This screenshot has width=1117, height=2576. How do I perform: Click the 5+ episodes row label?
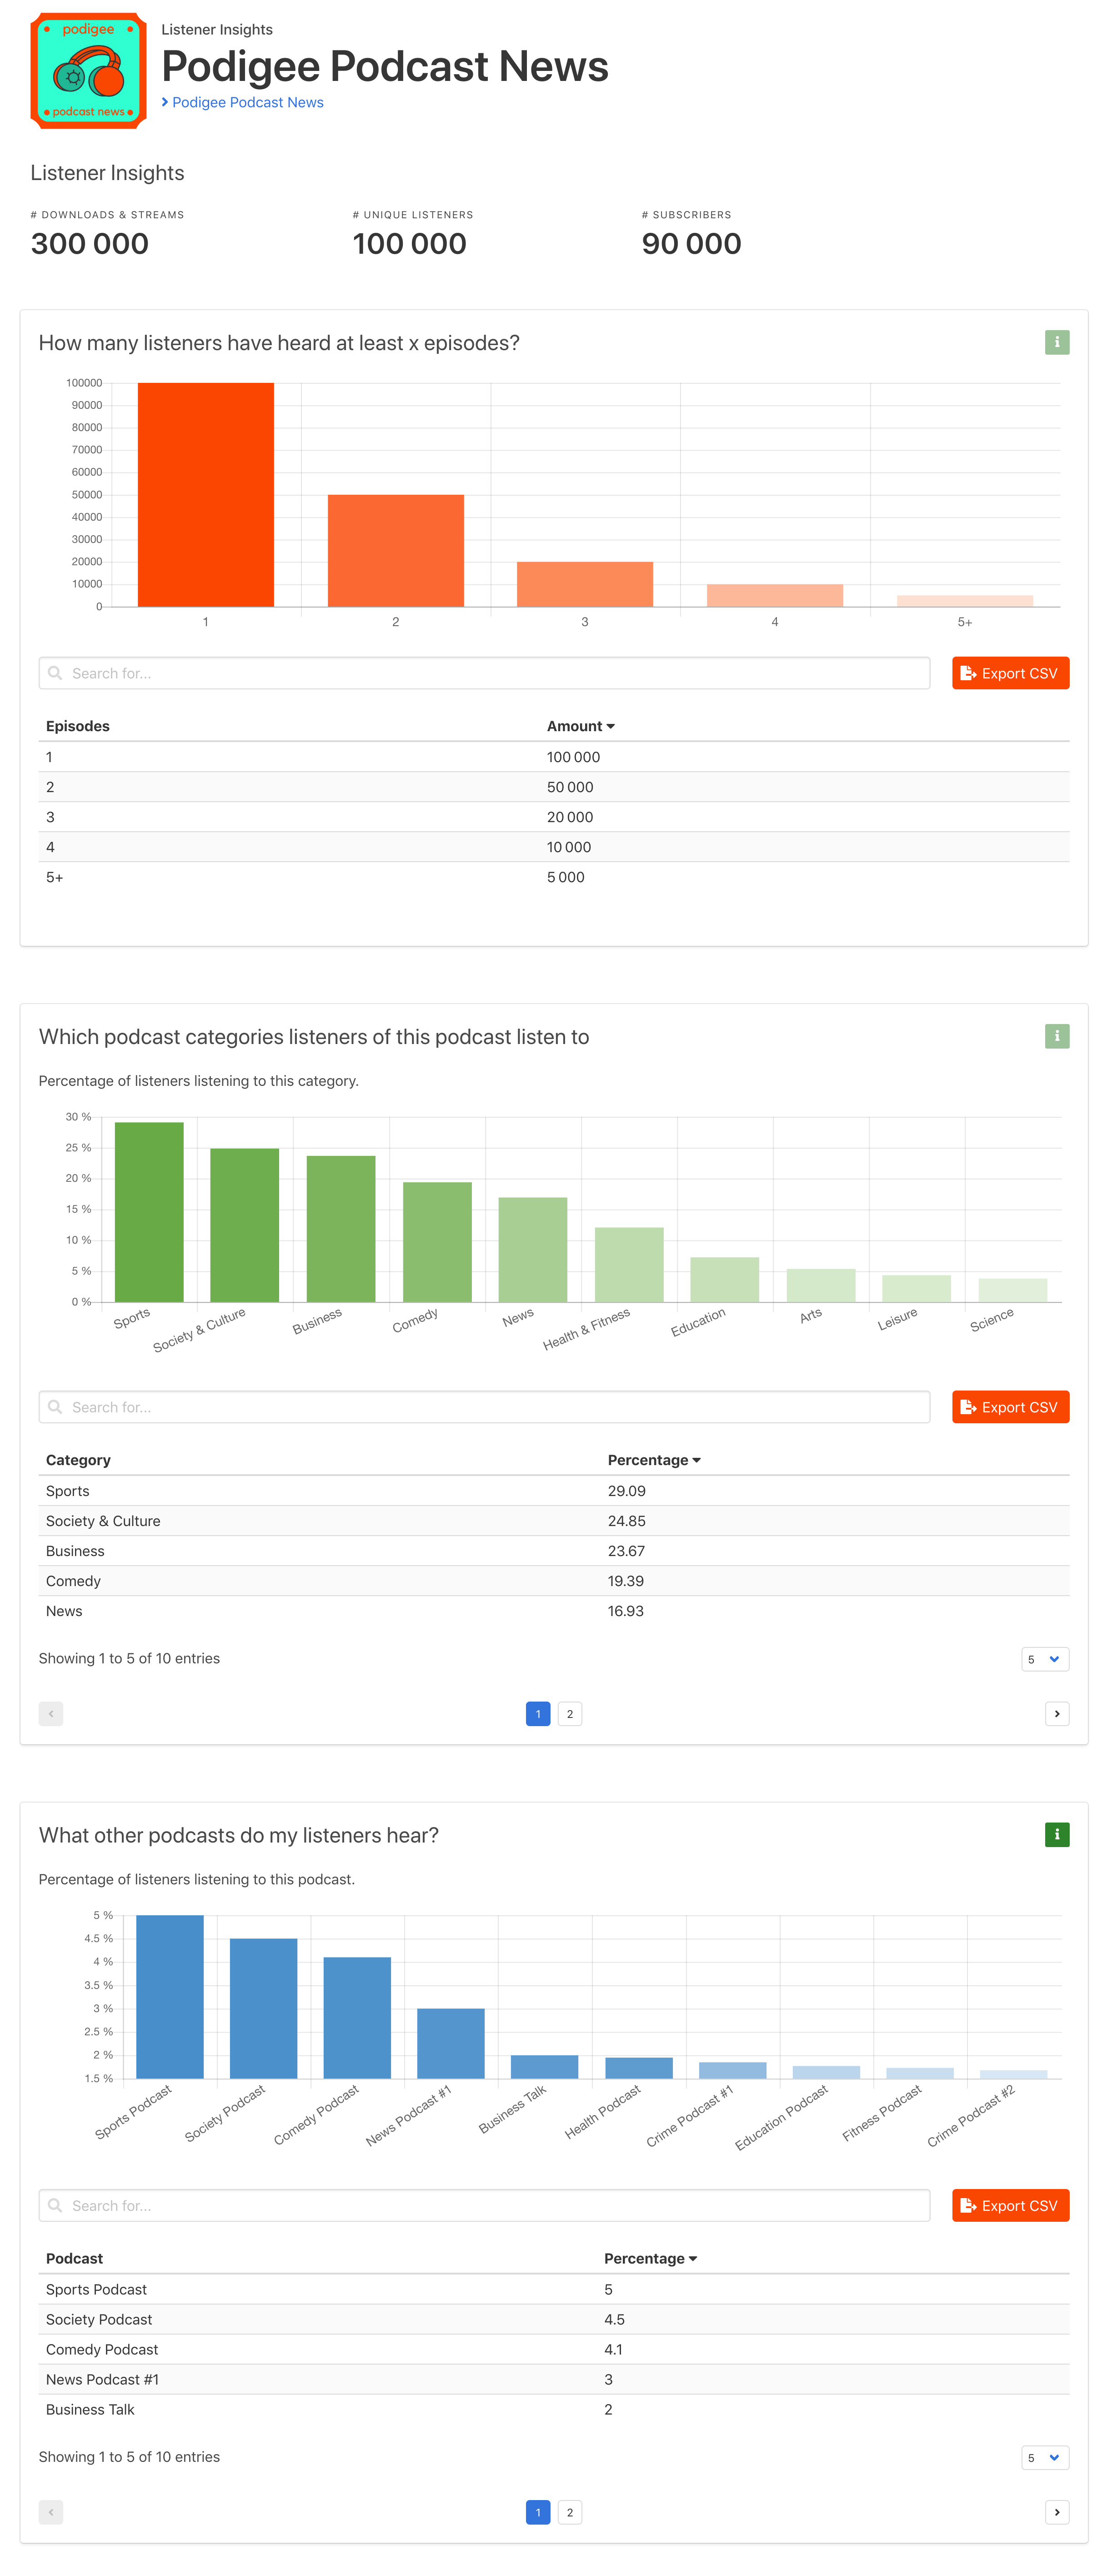coord(54,877)
